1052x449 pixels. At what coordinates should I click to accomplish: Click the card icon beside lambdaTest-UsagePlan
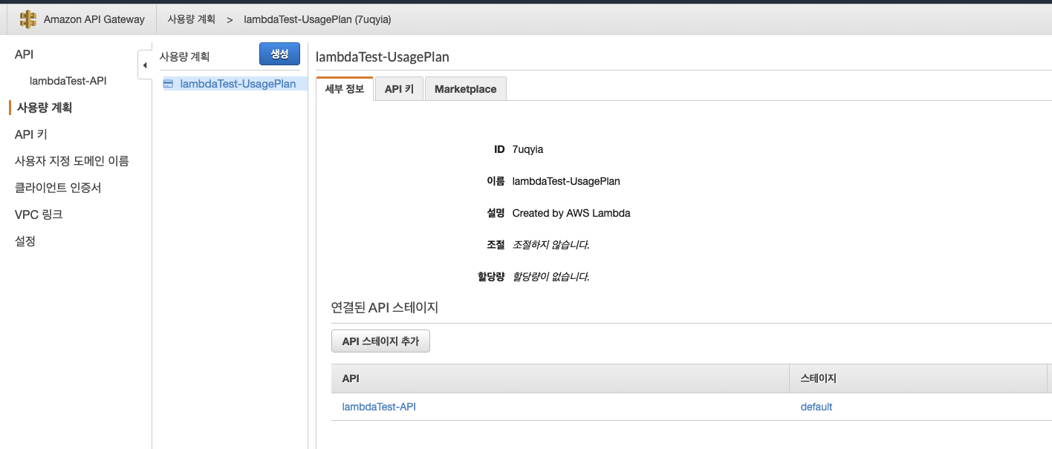(169, 84)
